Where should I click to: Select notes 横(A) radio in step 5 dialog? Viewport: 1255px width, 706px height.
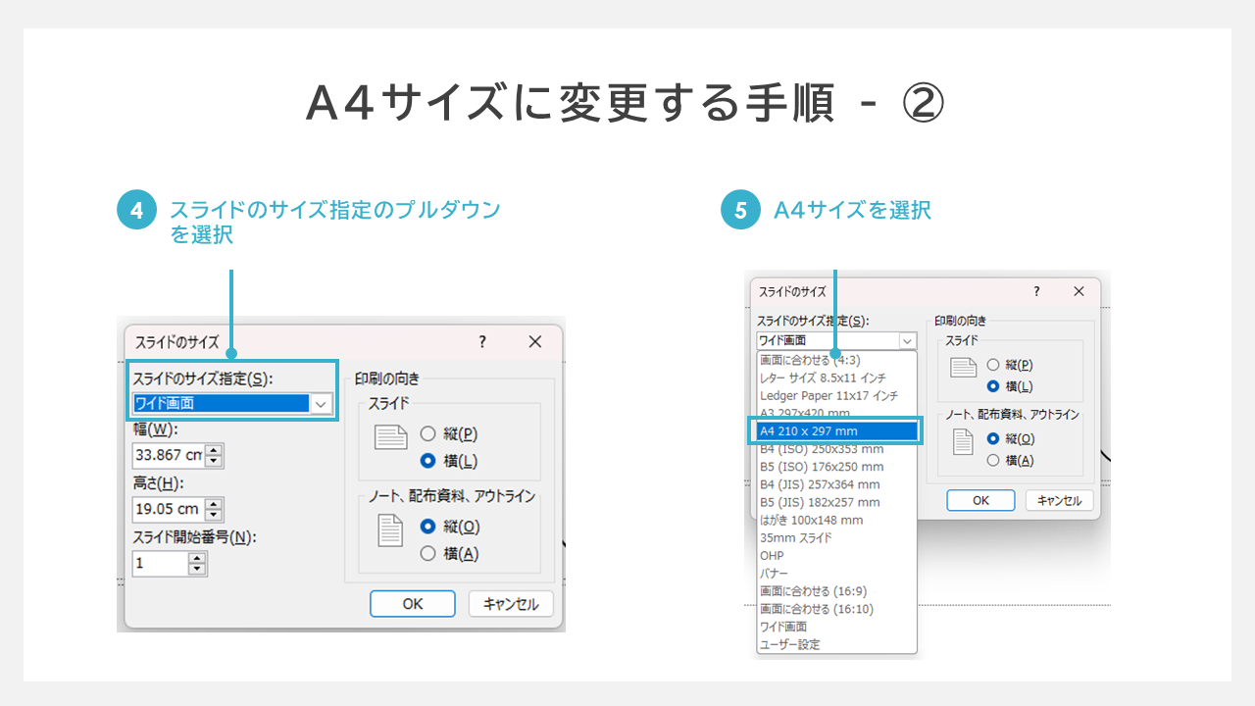tap(993, 460)
